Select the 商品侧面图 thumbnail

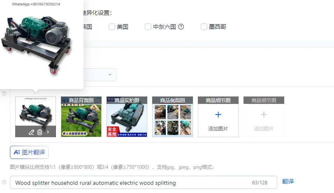click(x=172, y=117)
